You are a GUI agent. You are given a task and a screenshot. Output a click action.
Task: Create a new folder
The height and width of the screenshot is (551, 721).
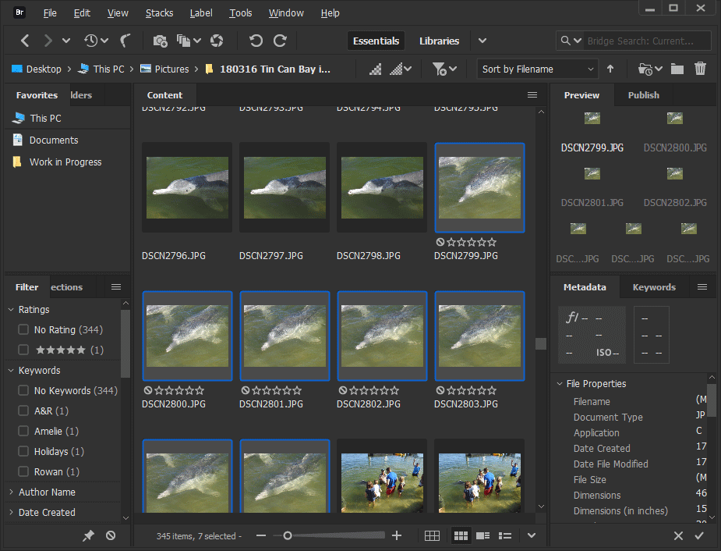(677, 69)
